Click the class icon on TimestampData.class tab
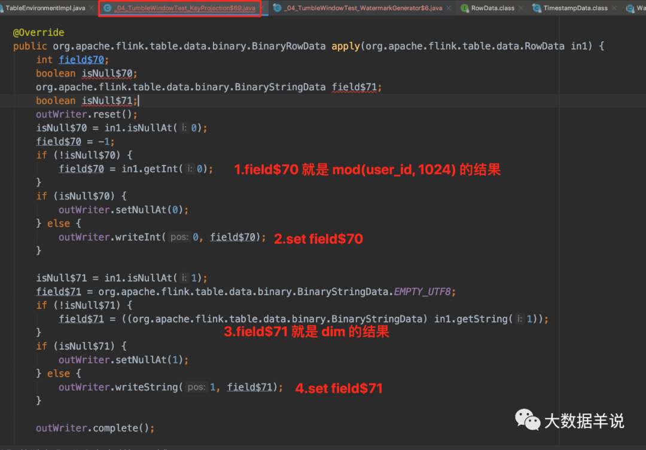Image resolution: width=646 pixels, height=450 pixels. coord(537,8)
